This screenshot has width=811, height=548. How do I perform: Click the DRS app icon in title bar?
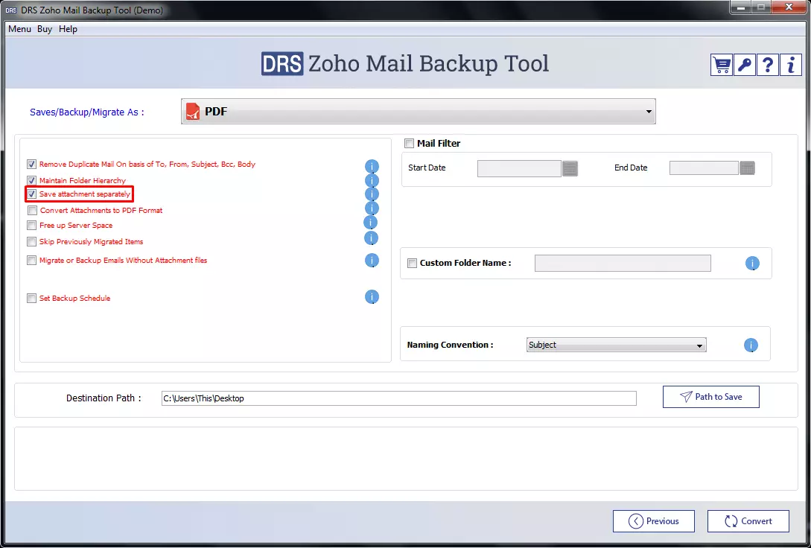[11, 10]
